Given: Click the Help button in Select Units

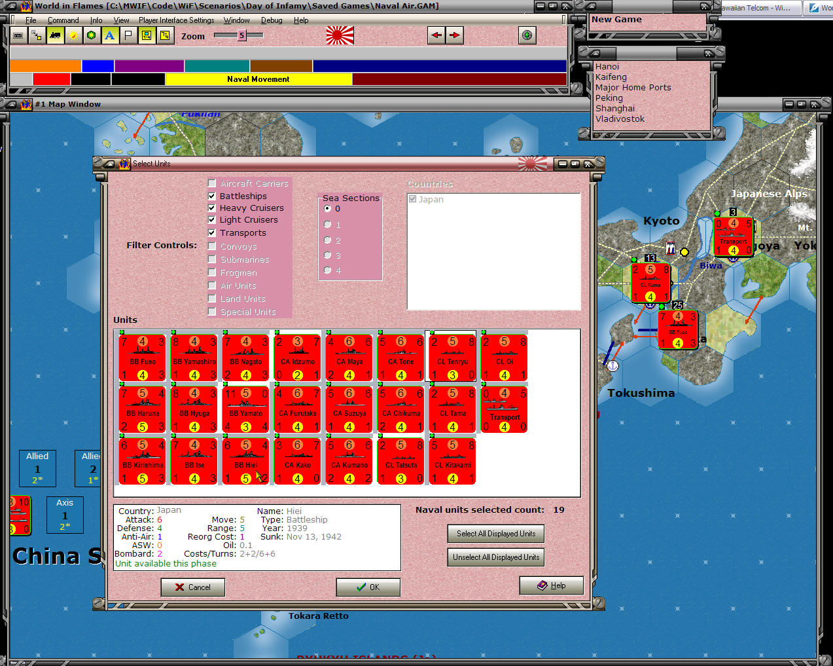Looking at the screenshot, I should pos(551,585).
